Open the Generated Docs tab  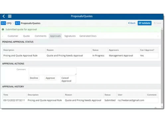88,36
